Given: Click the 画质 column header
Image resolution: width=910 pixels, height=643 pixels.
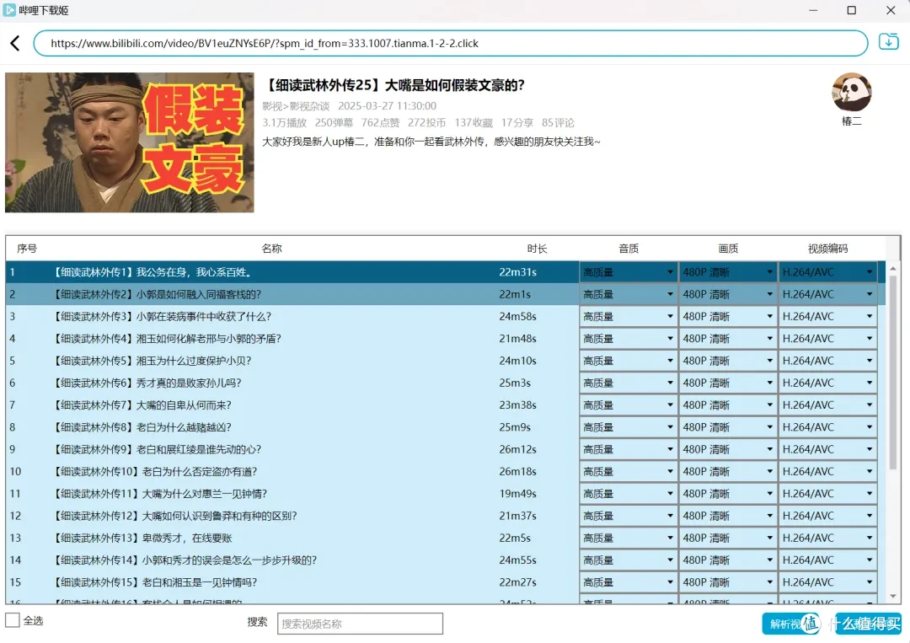Looking at the screenshot, I should pos(728,249).
